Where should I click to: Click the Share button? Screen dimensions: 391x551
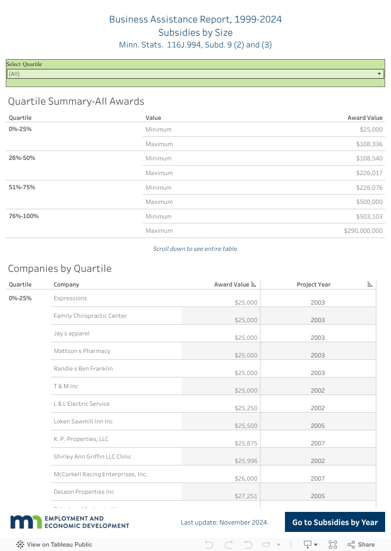pos(361,544)
